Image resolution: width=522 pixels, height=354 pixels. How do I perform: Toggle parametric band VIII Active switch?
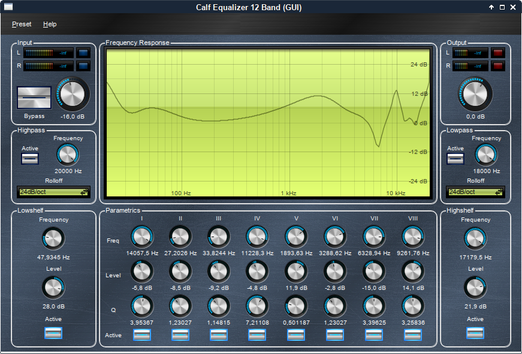tap(413, 335)
